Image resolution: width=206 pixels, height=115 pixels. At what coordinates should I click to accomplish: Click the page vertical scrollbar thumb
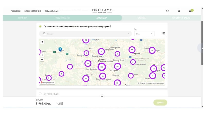tap(202, 43)
